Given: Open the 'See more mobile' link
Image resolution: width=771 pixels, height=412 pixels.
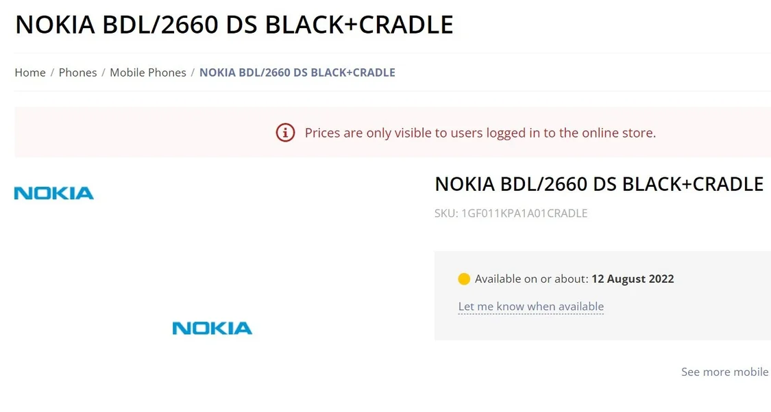Looking at the screenshot, I should tap(725, 372).
